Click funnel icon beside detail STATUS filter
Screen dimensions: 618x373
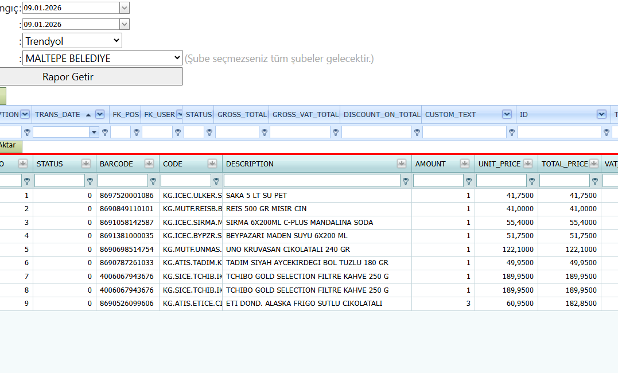[90, 181]
